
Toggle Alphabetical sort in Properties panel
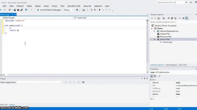pyautogui.click(x=155, y=76)
